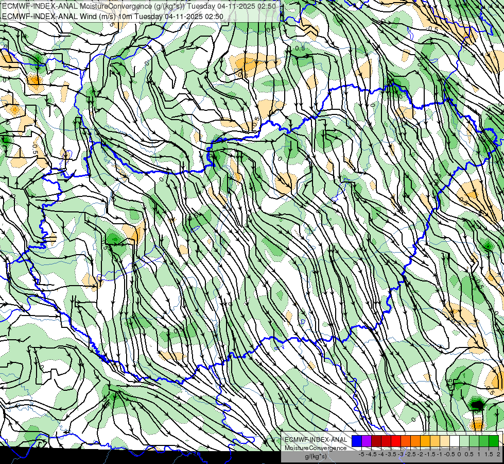504x464 pixels.
Task: Click the legend label ECMWF-INDEX-ANAL
Action: (316, 440)
